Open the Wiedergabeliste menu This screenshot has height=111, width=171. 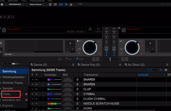pos(37,1)
